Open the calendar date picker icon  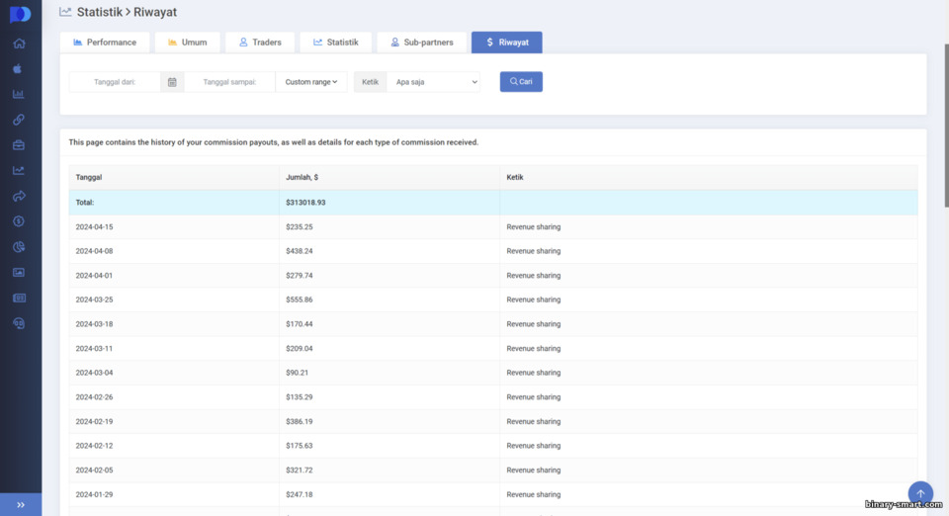click(x=172, y=82)
